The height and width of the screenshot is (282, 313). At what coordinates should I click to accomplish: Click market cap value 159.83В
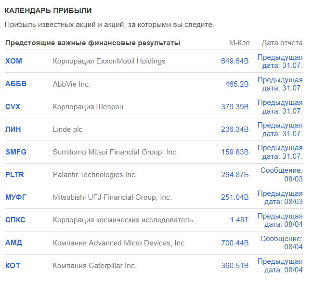click(x=235, y=152)
